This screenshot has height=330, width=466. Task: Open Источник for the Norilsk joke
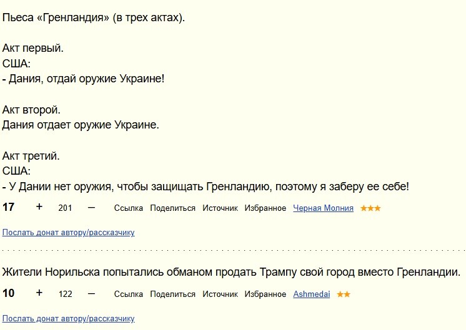pyautogui.click(x=220, y=294)
